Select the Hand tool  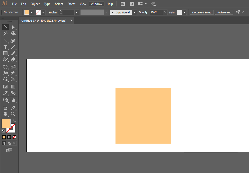click(5, 114)
